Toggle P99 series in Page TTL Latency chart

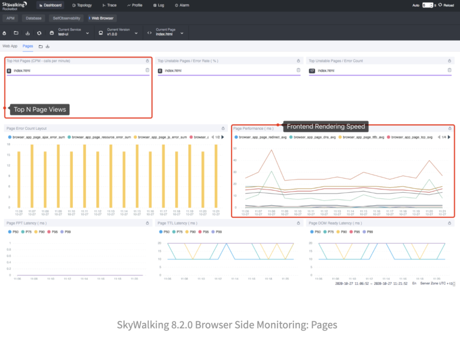(x=216, y=232)
